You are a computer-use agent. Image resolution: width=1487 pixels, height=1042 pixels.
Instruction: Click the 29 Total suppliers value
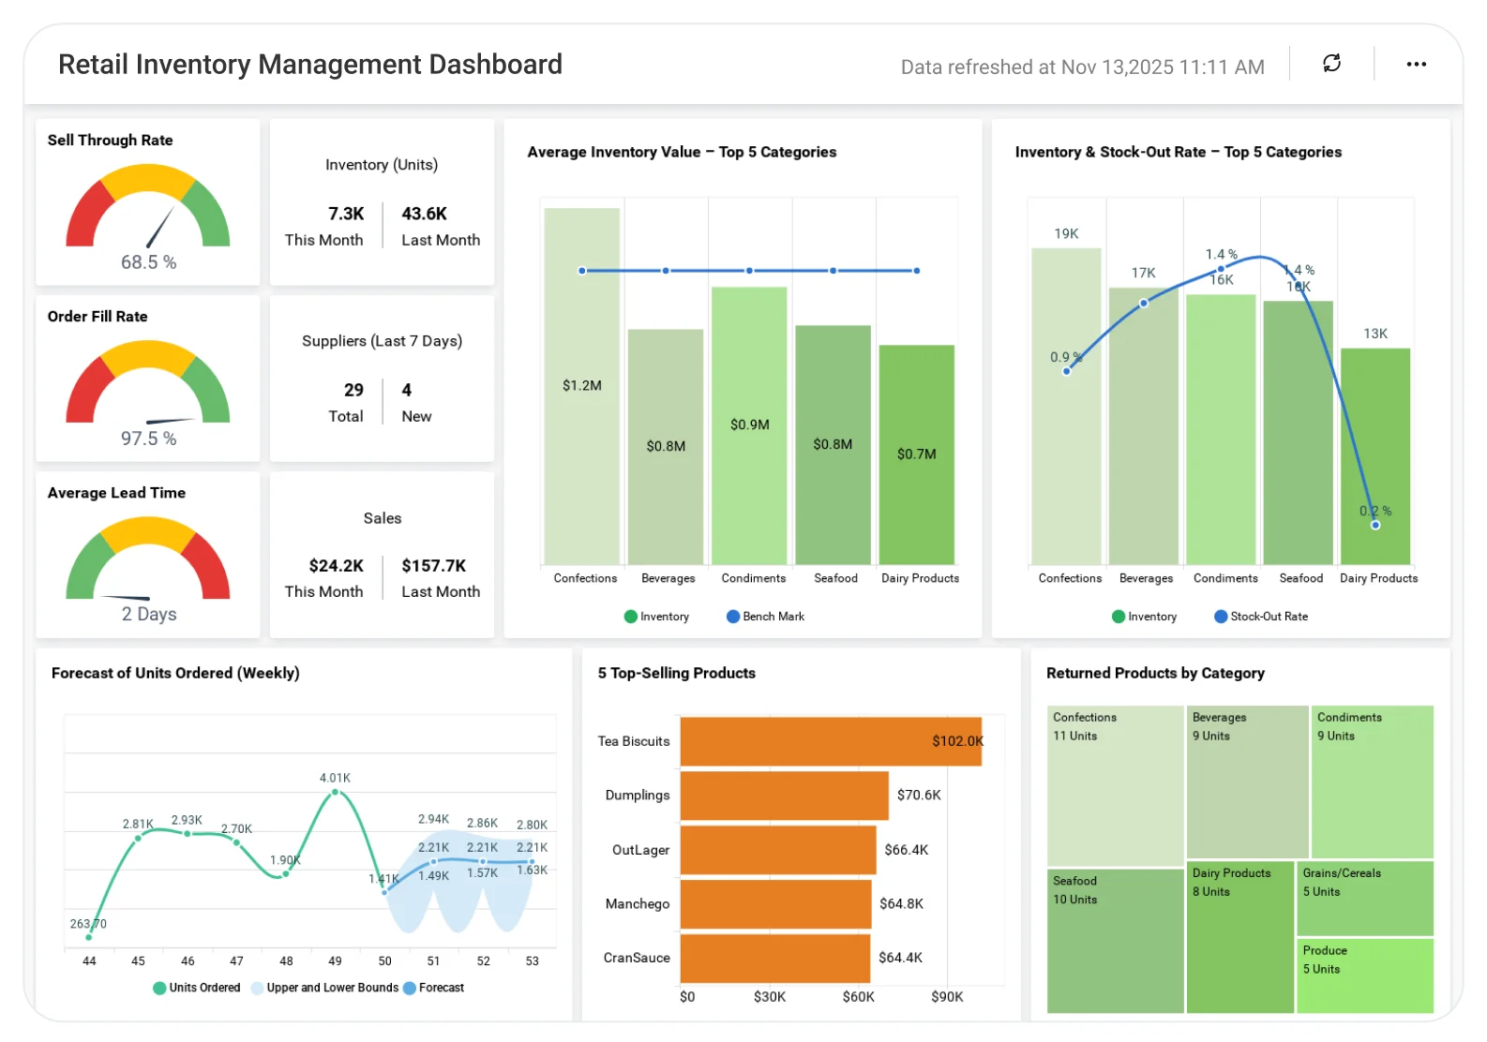pyautogui.click(x=353, y=390)
